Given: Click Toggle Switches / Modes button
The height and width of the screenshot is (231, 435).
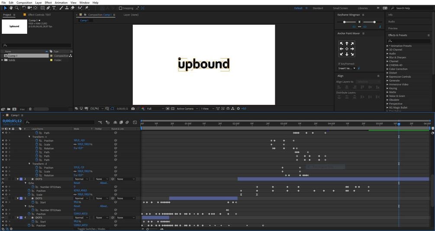Looking at the screenshot, I should point(91,229).
